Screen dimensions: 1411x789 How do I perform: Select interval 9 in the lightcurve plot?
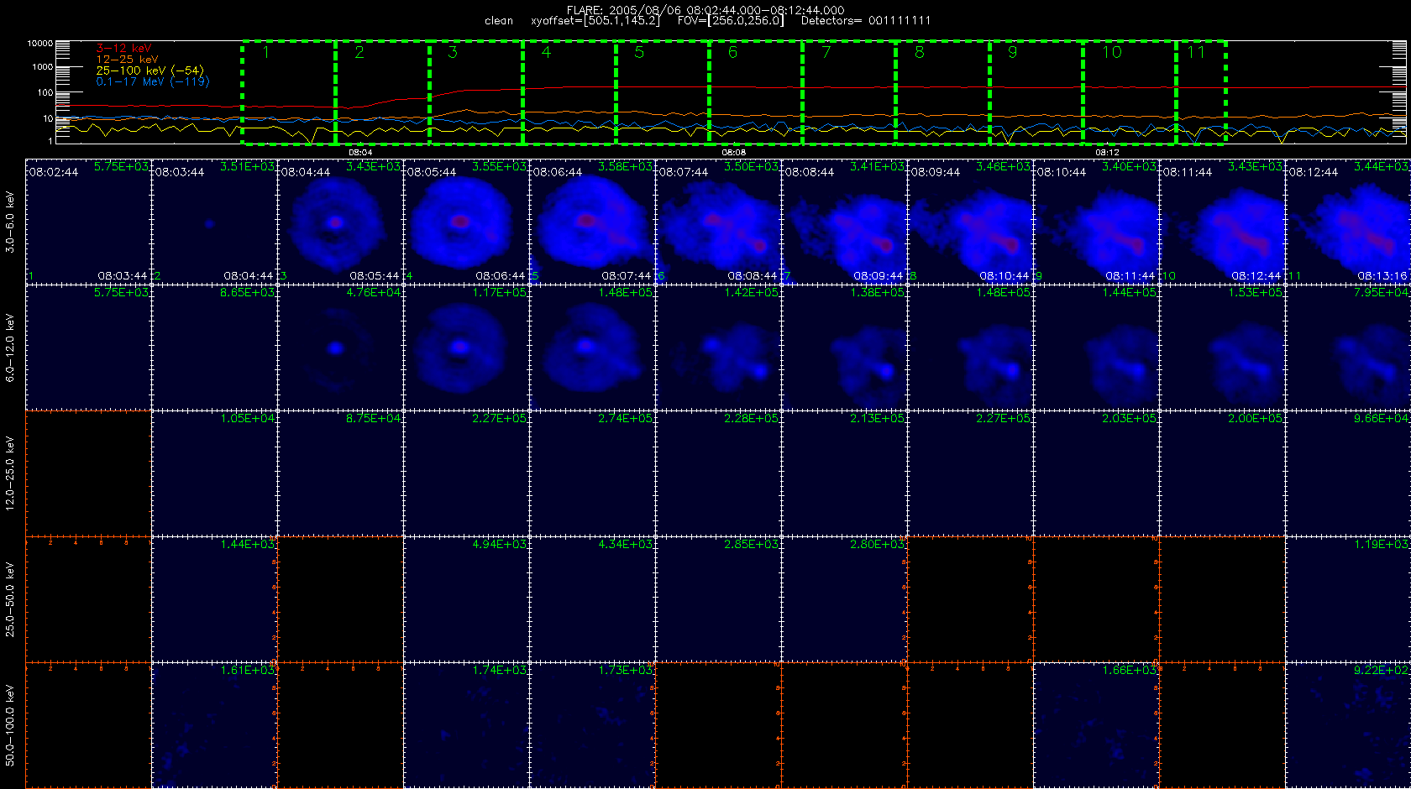(x=1036, y=92)
